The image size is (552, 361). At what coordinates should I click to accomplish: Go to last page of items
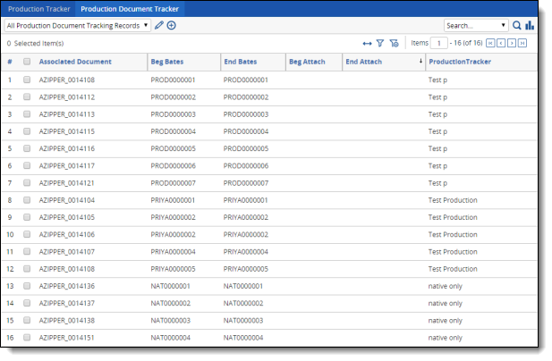click(522, 43)
